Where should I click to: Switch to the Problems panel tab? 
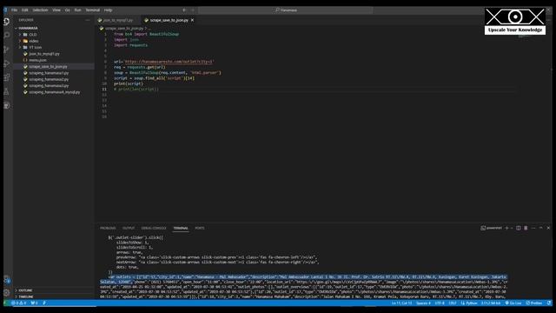coord(108,228)
